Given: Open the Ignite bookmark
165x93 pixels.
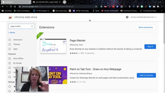Looking at the screenshot, I should [96, 11].
